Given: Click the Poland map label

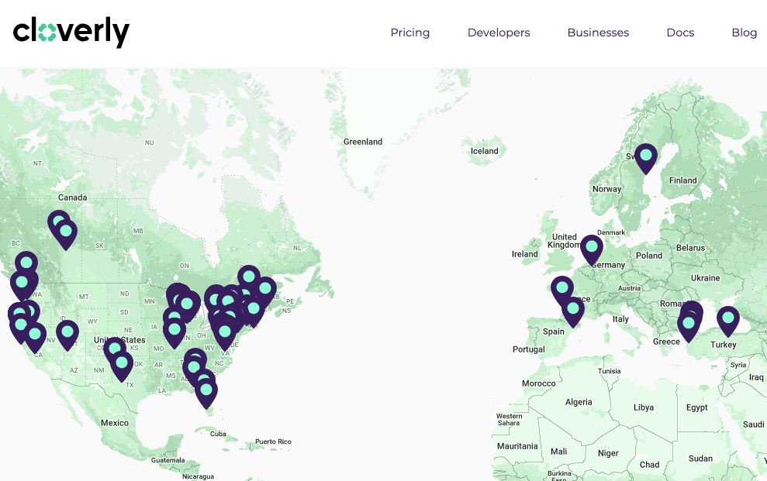Looking at the screenshot, I should click(x=648, y=256).
